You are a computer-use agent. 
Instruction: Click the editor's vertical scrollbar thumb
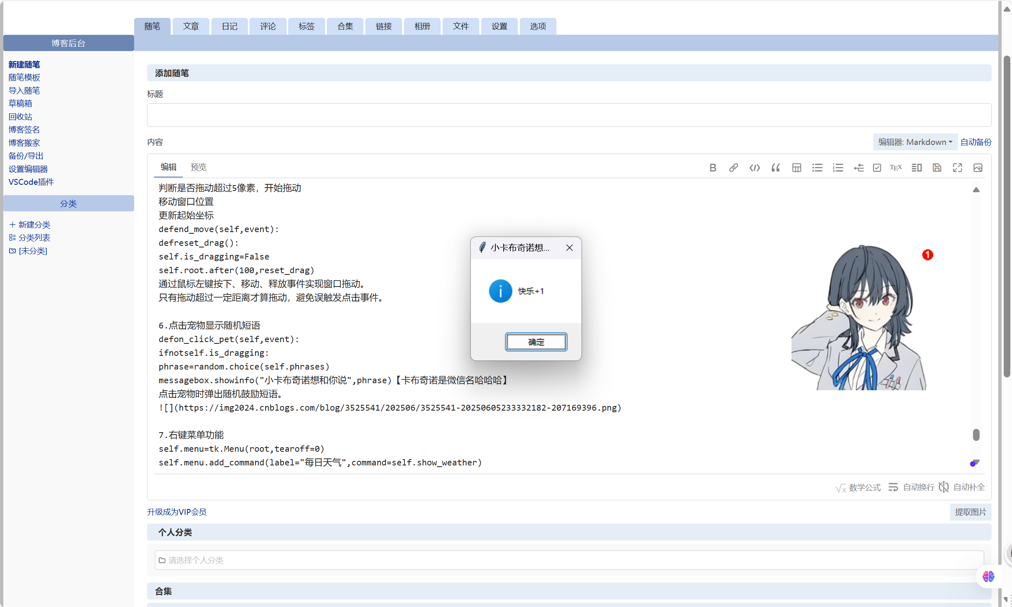click(976, 435)
